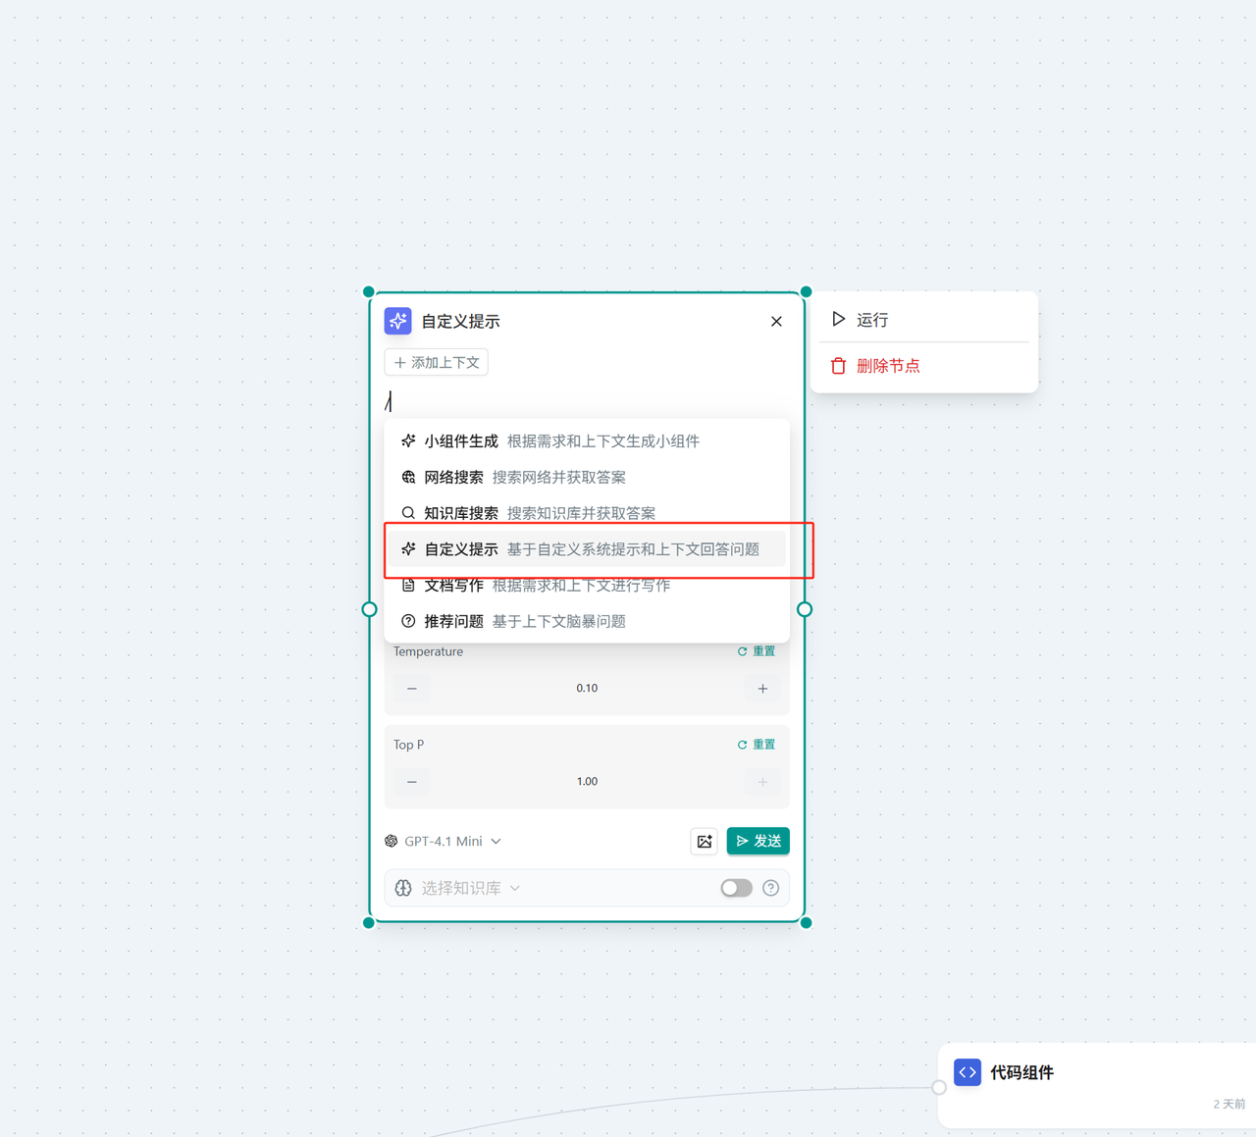This screenshot has width=1256, height=1137.
Task: Click the image upload icon near 发送 button
Action: [x=704, y=841]
